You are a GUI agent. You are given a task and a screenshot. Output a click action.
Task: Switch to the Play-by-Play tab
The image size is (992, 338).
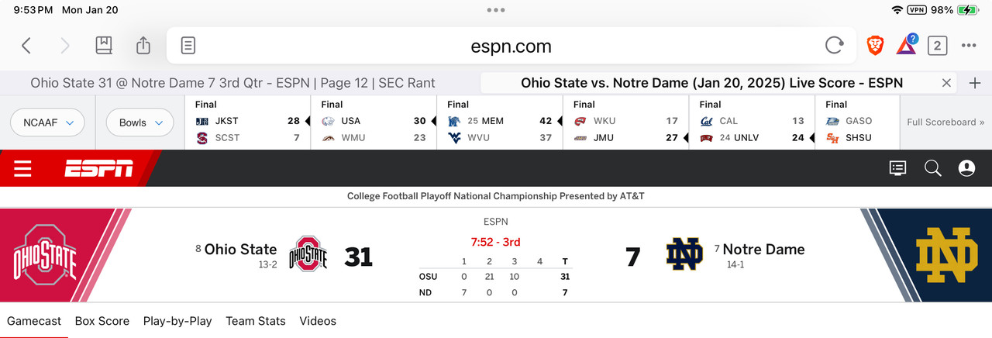point(177,321)
